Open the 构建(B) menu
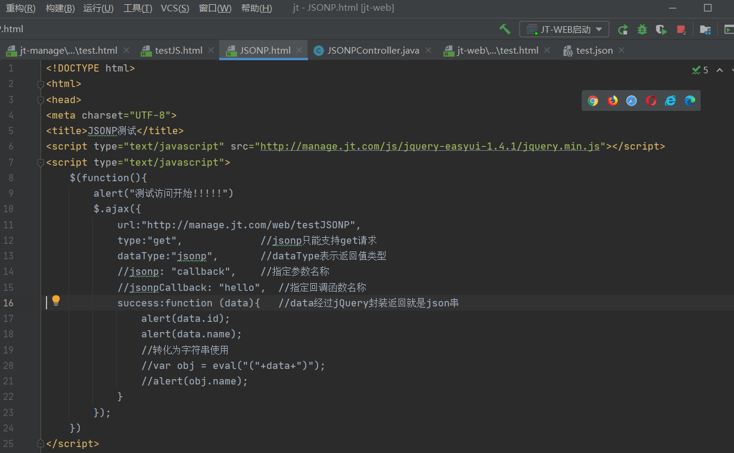 (x=60, y=8)
